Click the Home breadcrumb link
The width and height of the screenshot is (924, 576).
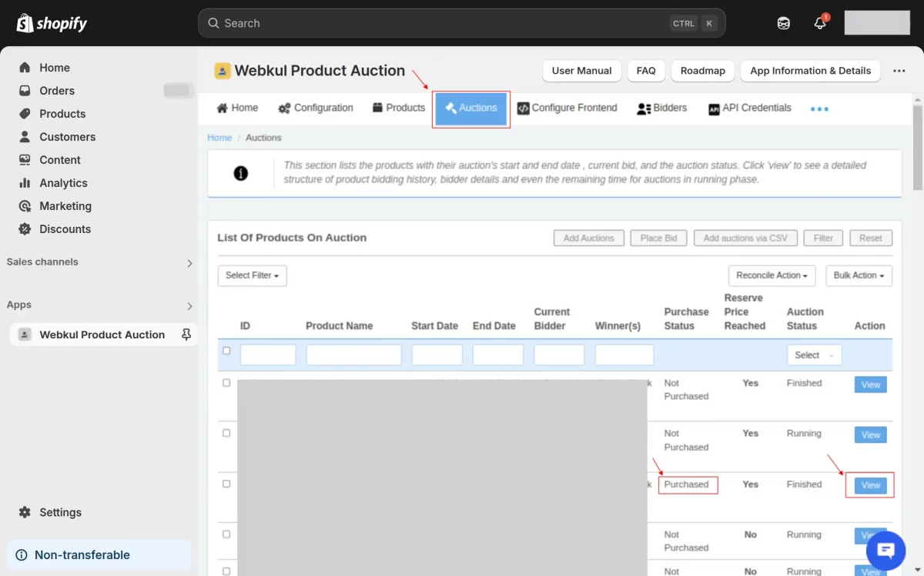[219, 138]
